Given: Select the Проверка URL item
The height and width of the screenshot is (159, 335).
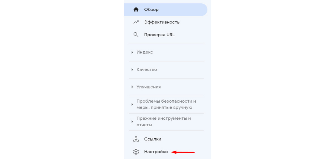Looking at the screenshot, I should (x=166, y=35).
